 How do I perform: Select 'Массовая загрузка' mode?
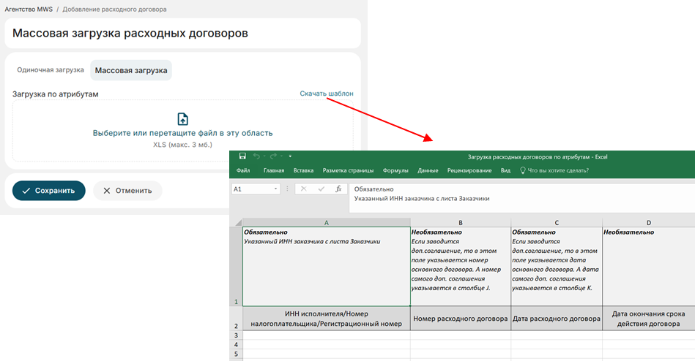point(131,71)
